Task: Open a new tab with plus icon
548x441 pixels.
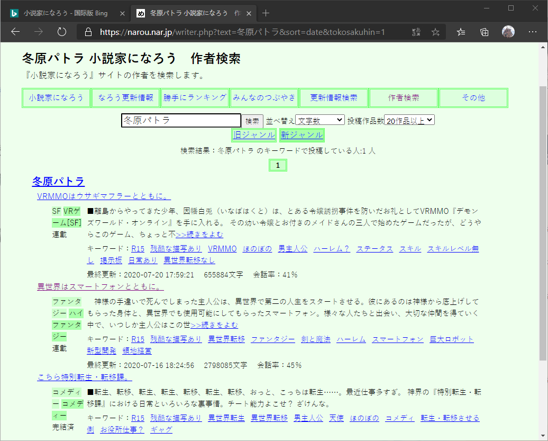Action: click(x=266, y=13)
